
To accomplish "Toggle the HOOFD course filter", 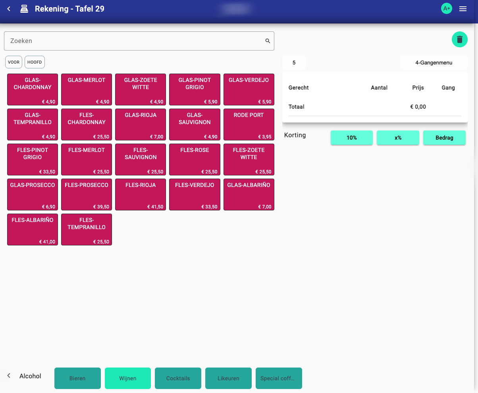I will point(35,62).
